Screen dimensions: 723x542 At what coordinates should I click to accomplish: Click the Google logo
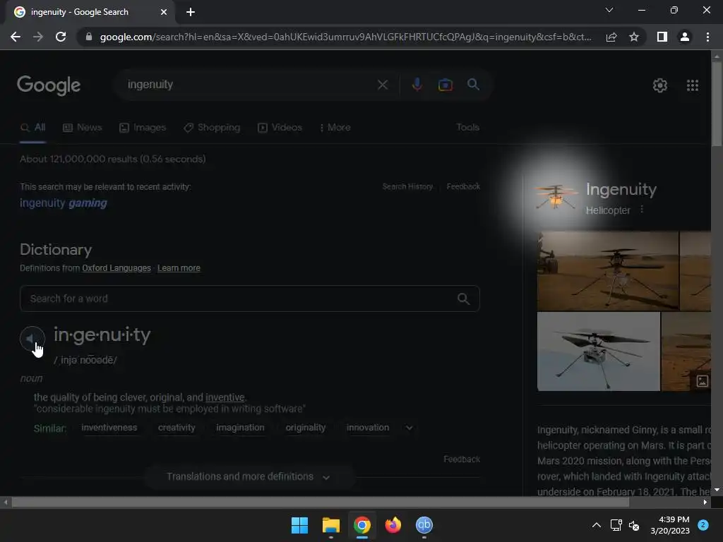[49, 85]
